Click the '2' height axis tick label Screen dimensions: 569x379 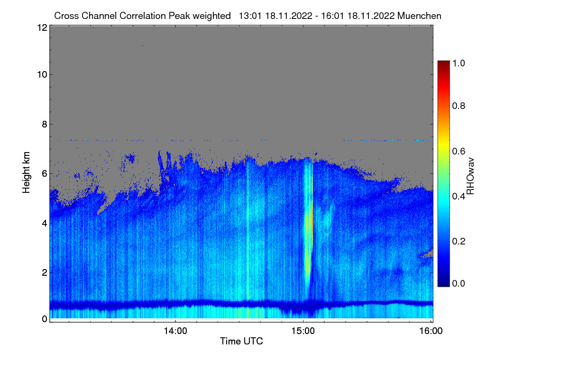(45, 272)
